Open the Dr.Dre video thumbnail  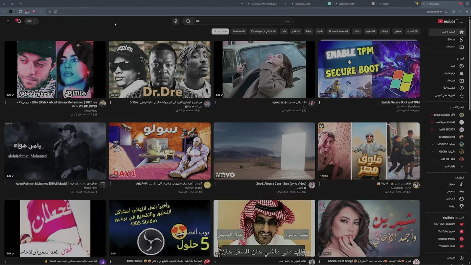(160, 70)
